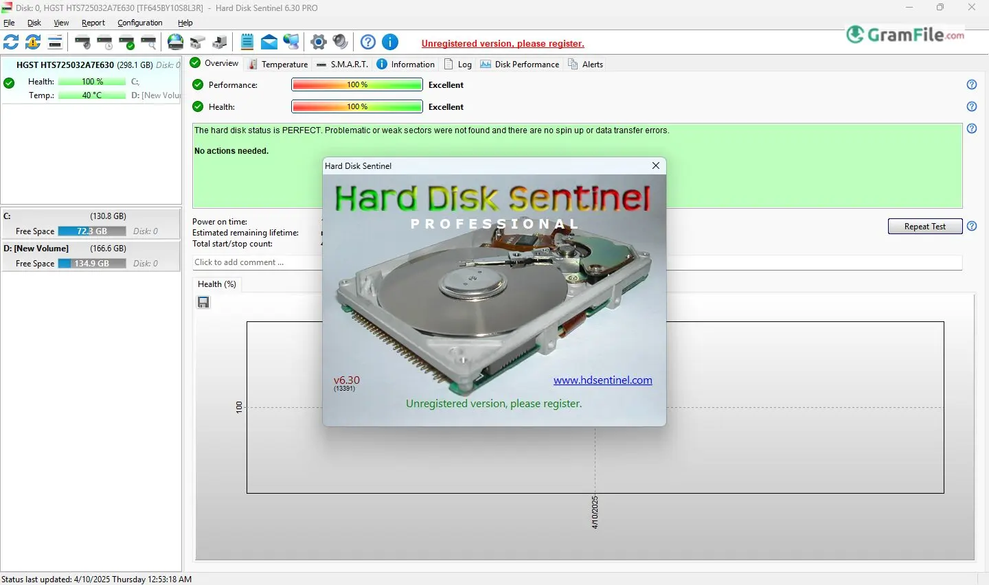The image size is (989, 585).
Task: Click the D: free space 134.9 GB bar
Action: [92, 264]
